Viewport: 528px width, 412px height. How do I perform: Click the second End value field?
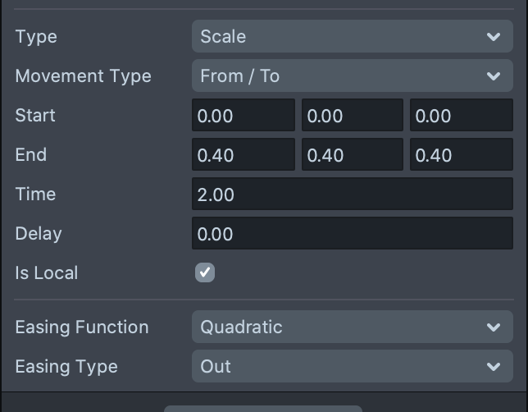(x=352, y=155)
